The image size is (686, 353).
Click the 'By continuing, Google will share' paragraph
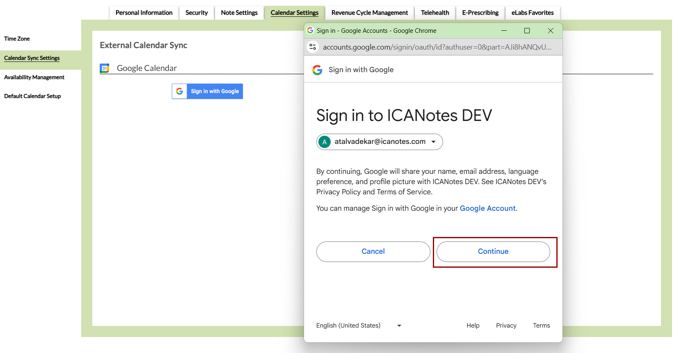[x=431, y=182]
